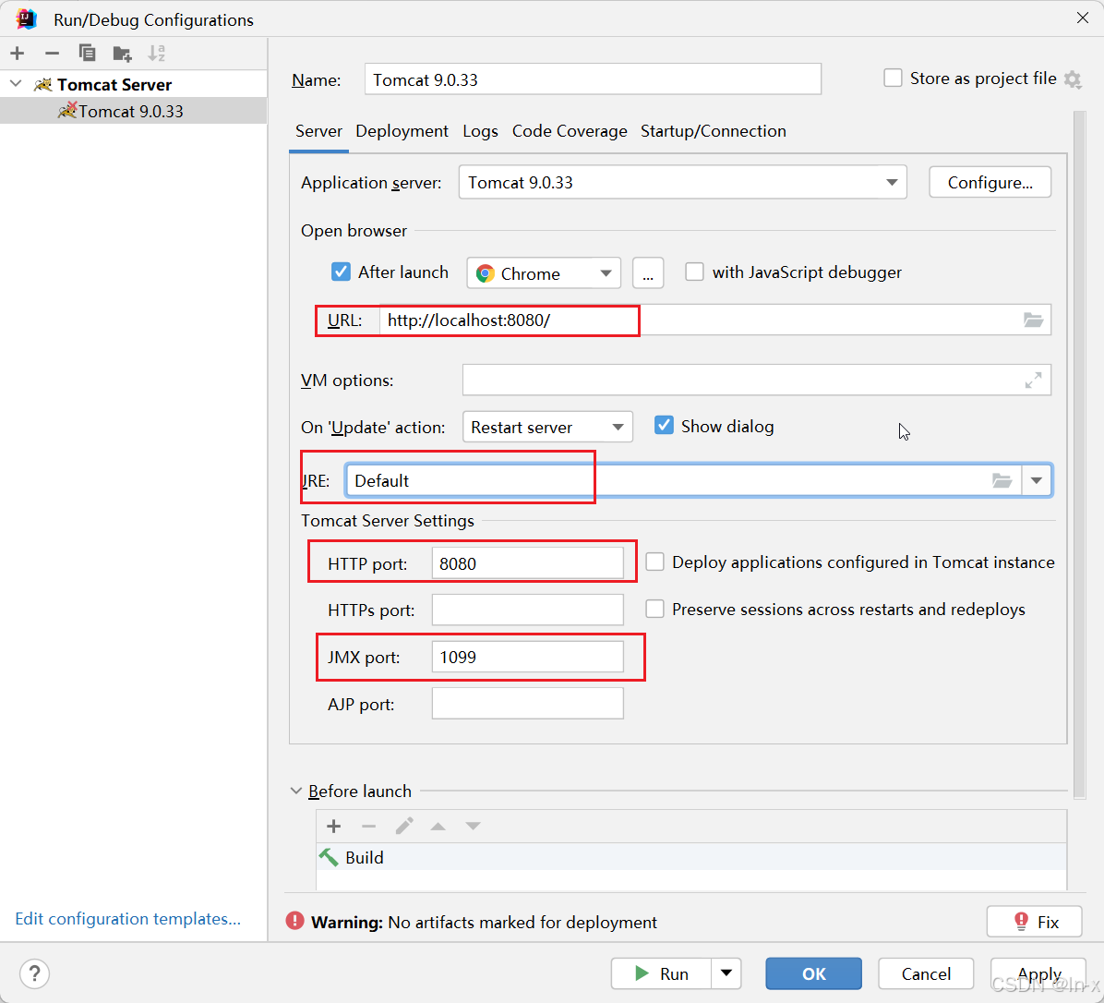Screen dimensions: 1104x1003
Task: Click Fix for the deployment warning
Action: (1034, 922)
